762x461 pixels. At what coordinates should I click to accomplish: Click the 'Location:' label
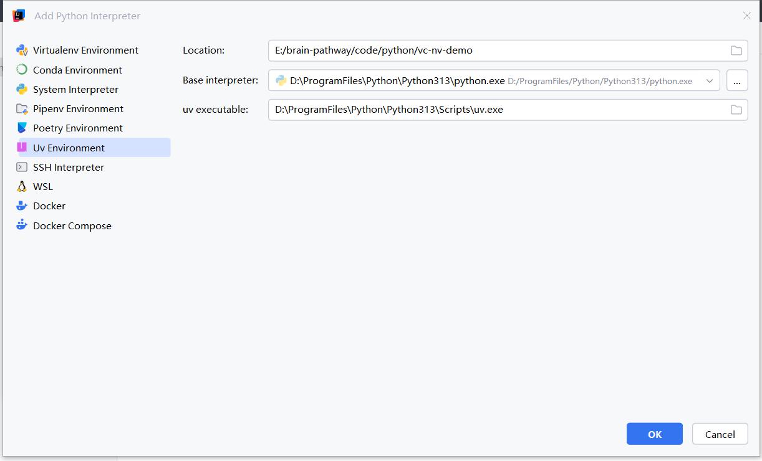point(204,50)
